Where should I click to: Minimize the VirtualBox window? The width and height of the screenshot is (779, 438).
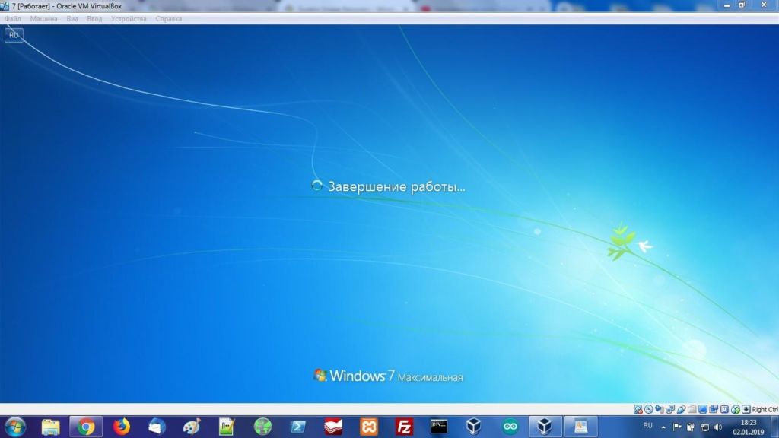727,5
